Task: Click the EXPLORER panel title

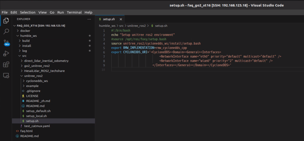Action: coord(23,19)
